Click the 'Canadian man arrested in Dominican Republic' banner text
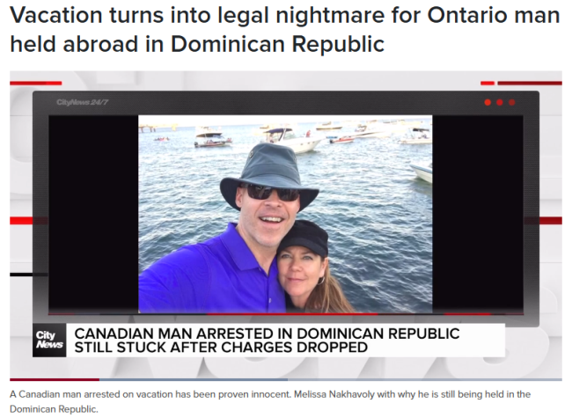Viewport: 572px width, 418px height. point(267,334)
